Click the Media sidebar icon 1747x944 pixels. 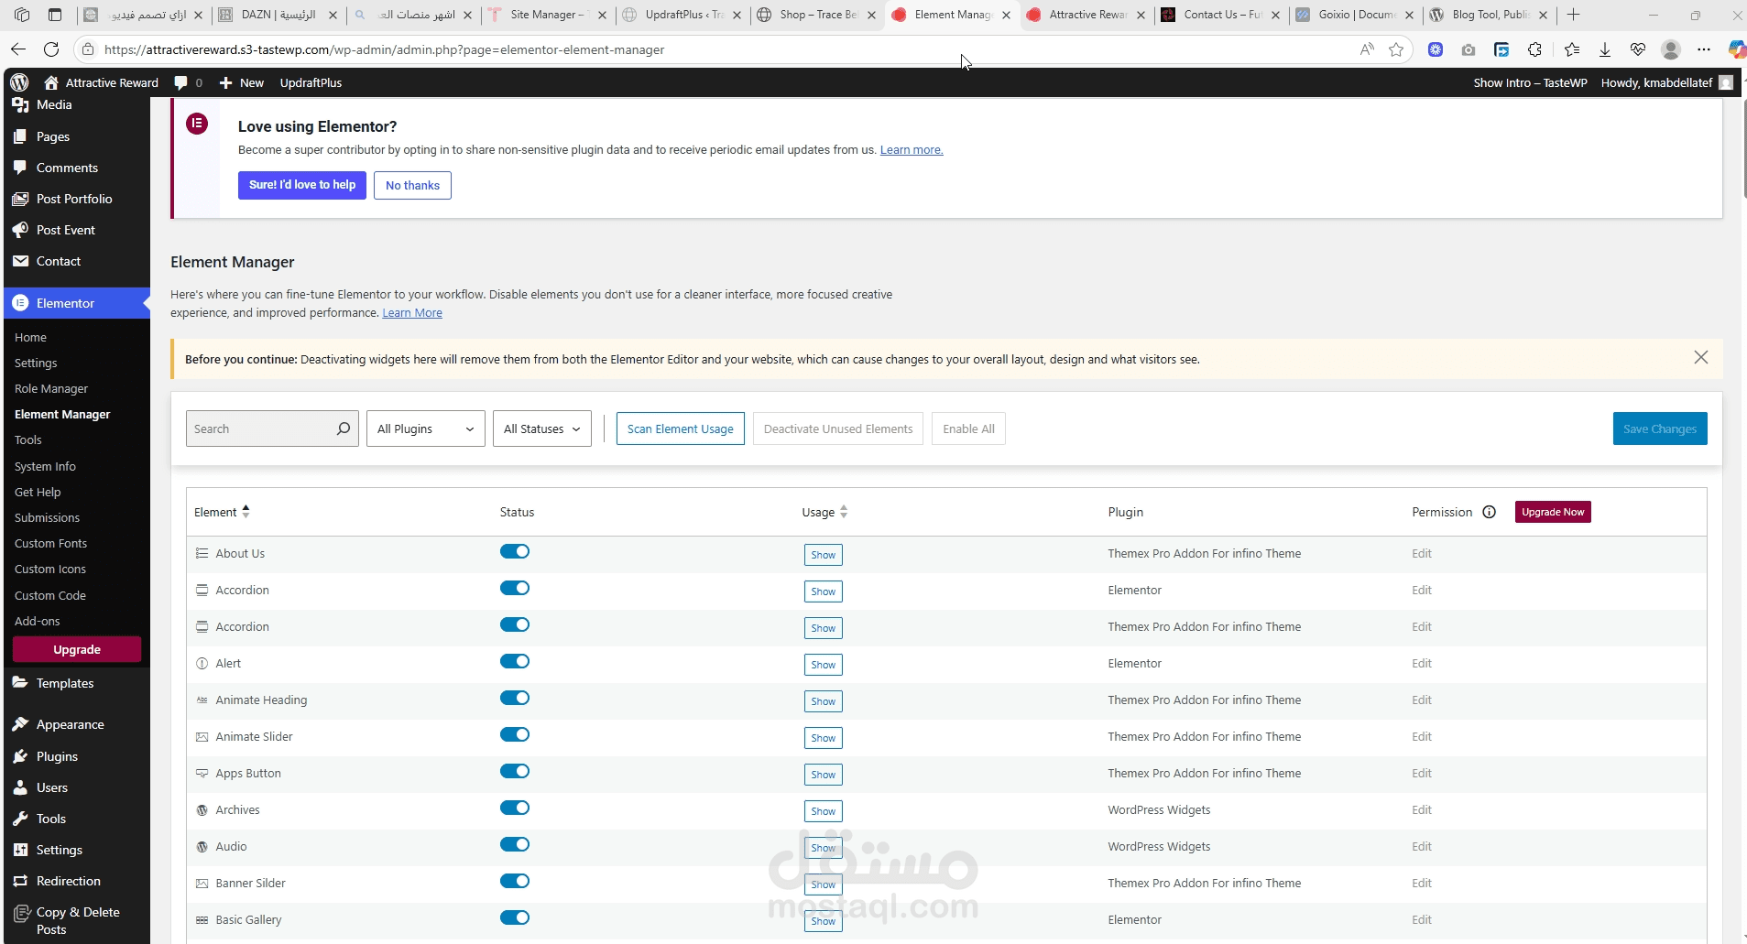20,104
